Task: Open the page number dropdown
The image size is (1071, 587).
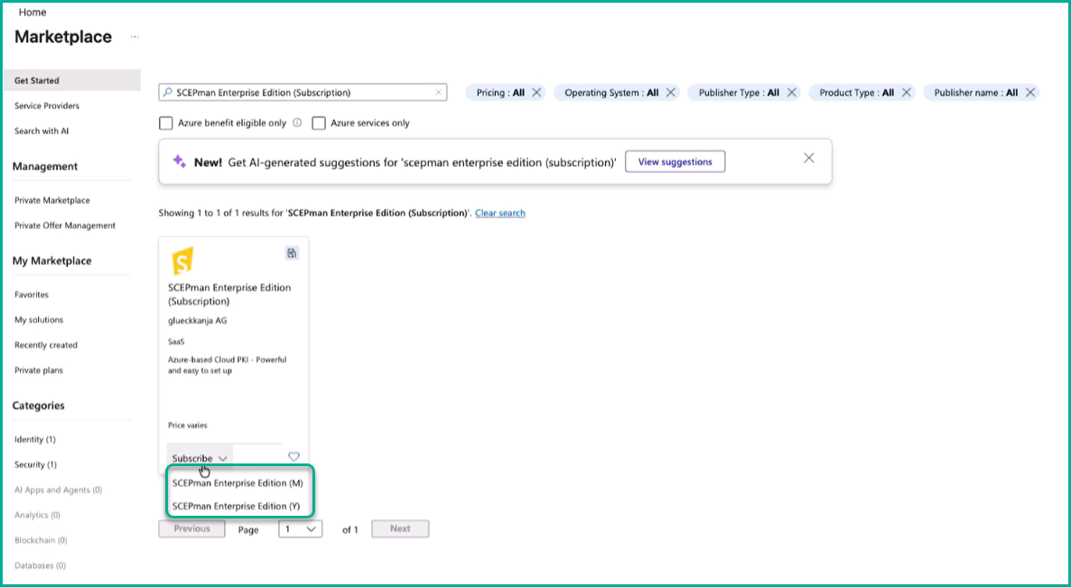Action: click(x=301, y=529)
